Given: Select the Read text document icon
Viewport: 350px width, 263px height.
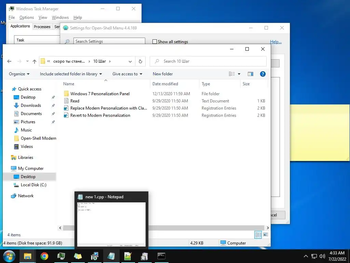Looking at the screenshot, I should pyautogui.click(x=66, y=101).
